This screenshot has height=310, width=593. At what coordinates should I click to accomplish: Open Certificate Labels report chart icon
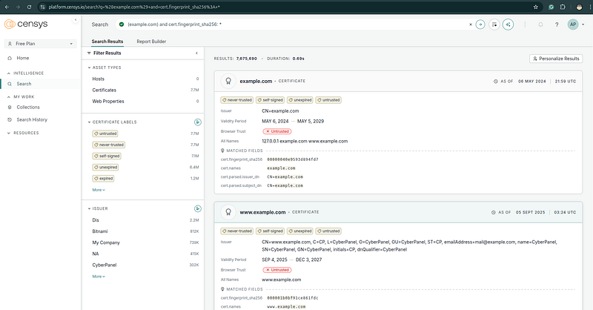click(x=197, y=122)
